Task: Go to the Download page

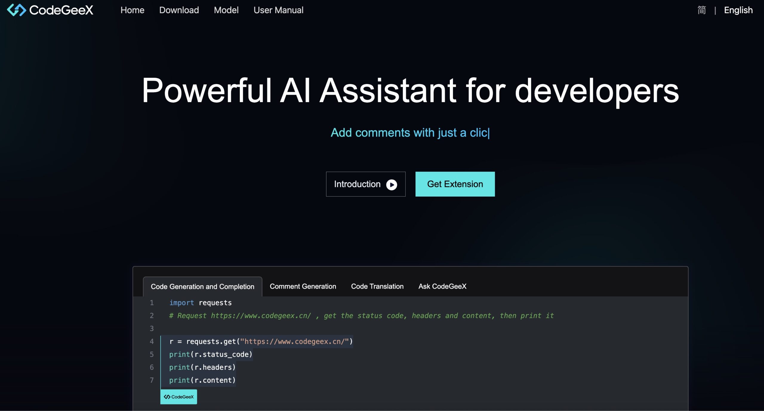Action: click(179, 10)
